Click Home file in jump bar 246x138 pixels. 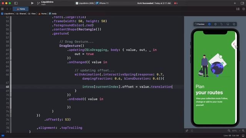pos(42,14)
